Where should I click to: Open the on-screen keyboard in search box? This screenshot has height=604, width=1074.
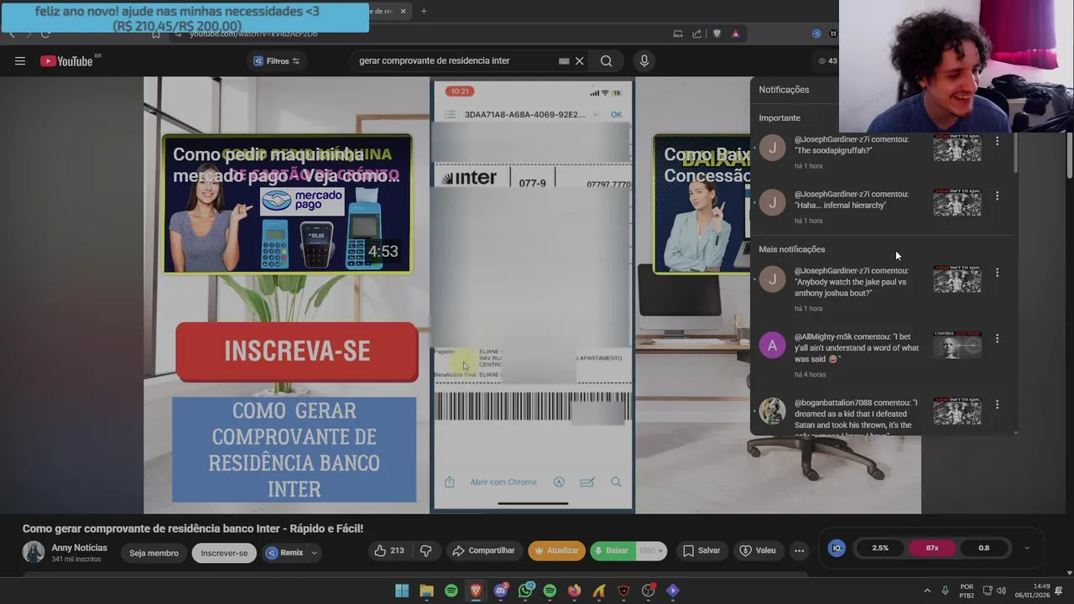[x=564, y=61]
